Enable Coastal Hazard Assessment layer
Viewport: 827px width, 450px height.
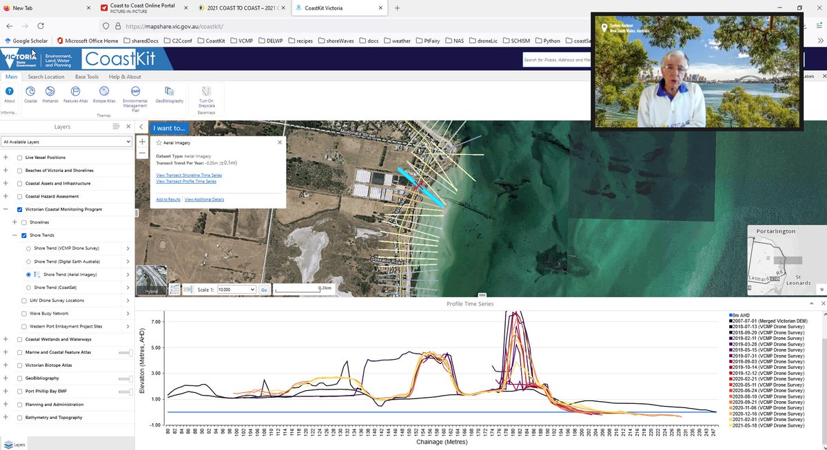[19, 197]
